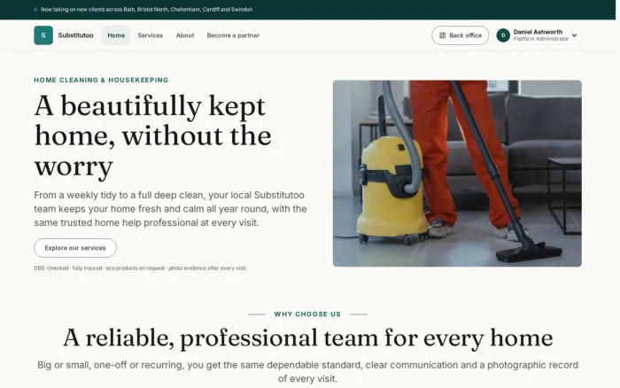Click 'A reliable, professional team' heading
Viewport: 620px width, 388px height.
(x=307, y=338)
